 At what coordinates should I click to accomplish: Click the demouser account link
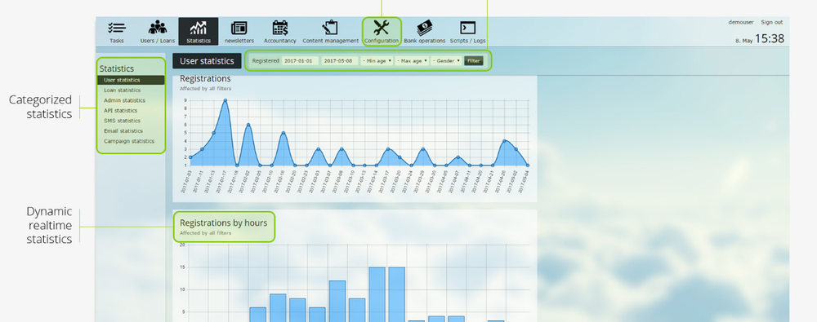coord(741,22)
